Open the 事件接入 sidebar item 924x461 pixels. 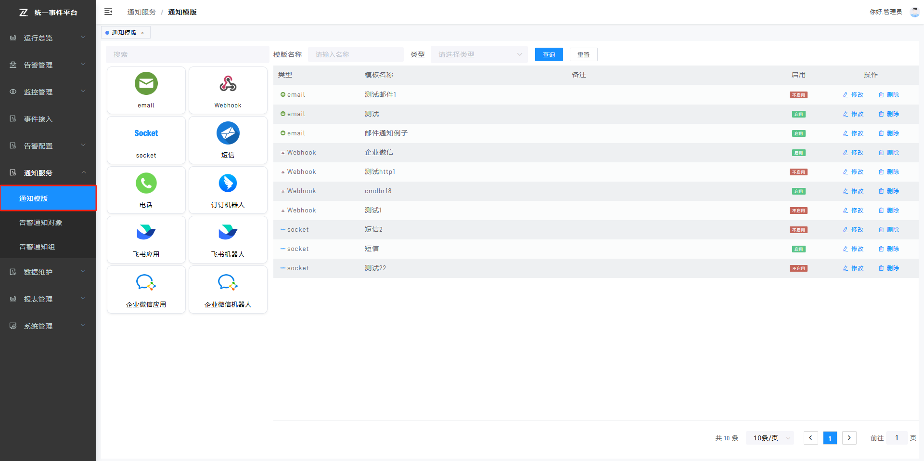[x=48, y=119]
